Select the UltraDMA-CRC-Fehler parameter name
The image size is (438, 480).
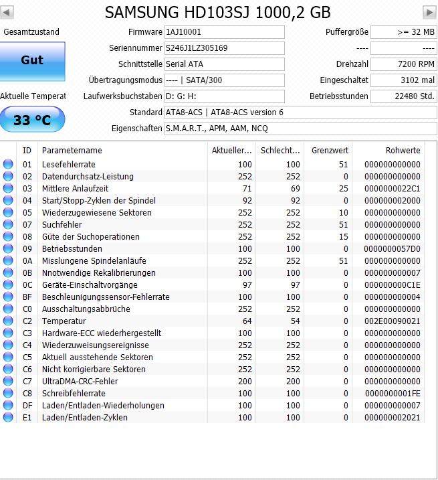(x=80, y=381)
